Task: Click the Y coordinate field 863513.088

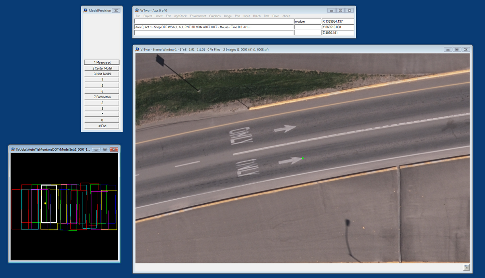Action: [x=338, y=27]
